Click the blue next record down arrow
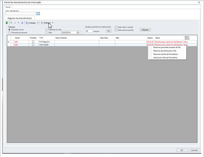204x157 pixels. click(18, 23)
